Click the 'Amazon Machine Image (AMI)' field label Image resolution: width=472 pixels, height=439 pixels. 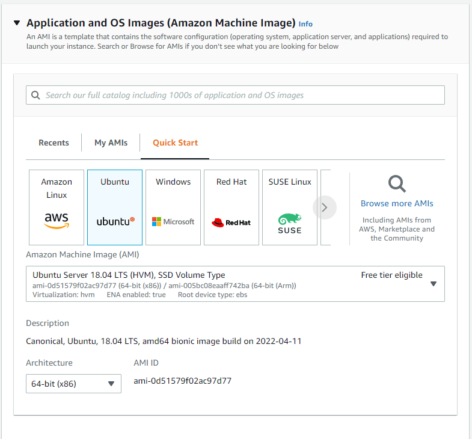point(82,255)
